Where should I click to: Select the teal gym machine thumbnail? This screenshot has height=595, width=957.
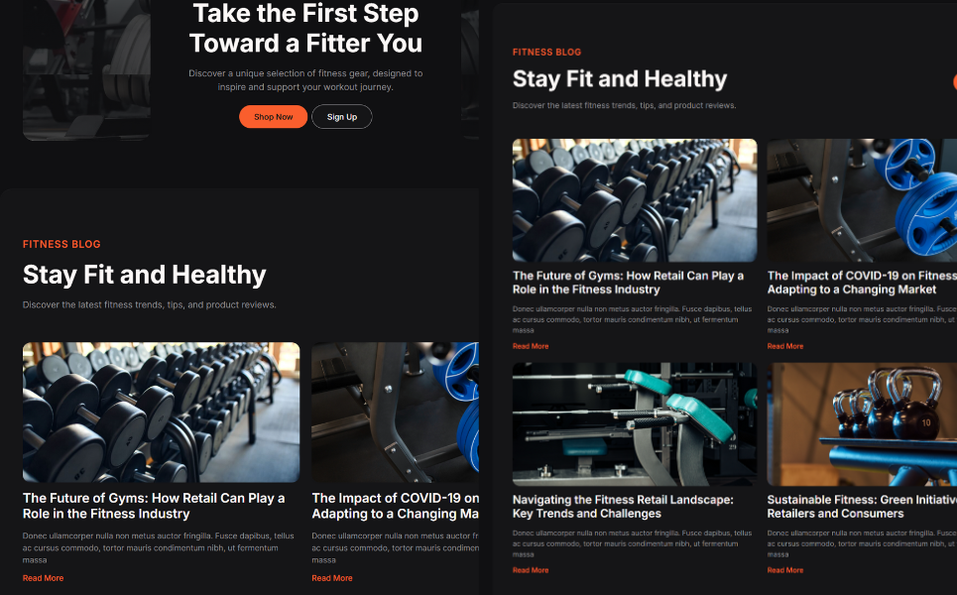[635, 424]
